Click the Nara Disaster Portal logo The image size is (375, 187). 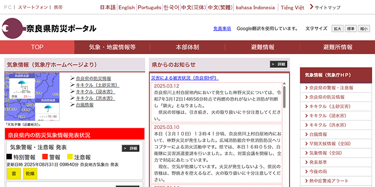pos(49,28)
